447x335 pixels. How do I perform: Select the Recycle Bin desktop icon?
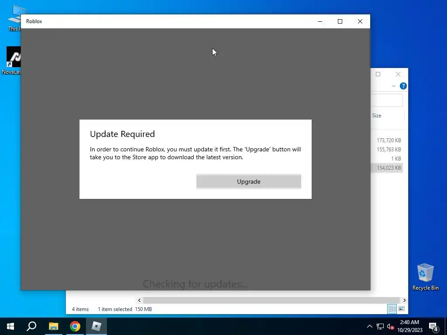point(425,277)
